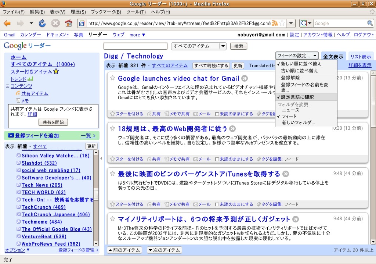
Task: Open the すべてのアイテム search scope dropdown
Action: (x=199, y=46)
